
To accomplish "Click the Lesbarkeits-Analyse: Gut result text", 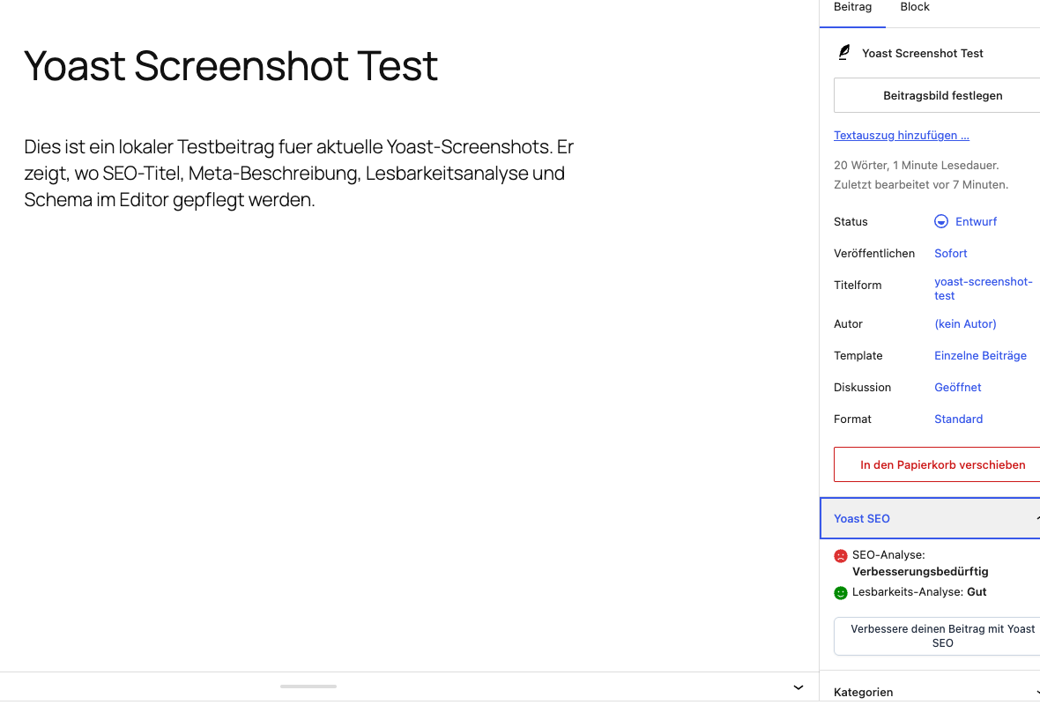I will (x=919, y=592).
